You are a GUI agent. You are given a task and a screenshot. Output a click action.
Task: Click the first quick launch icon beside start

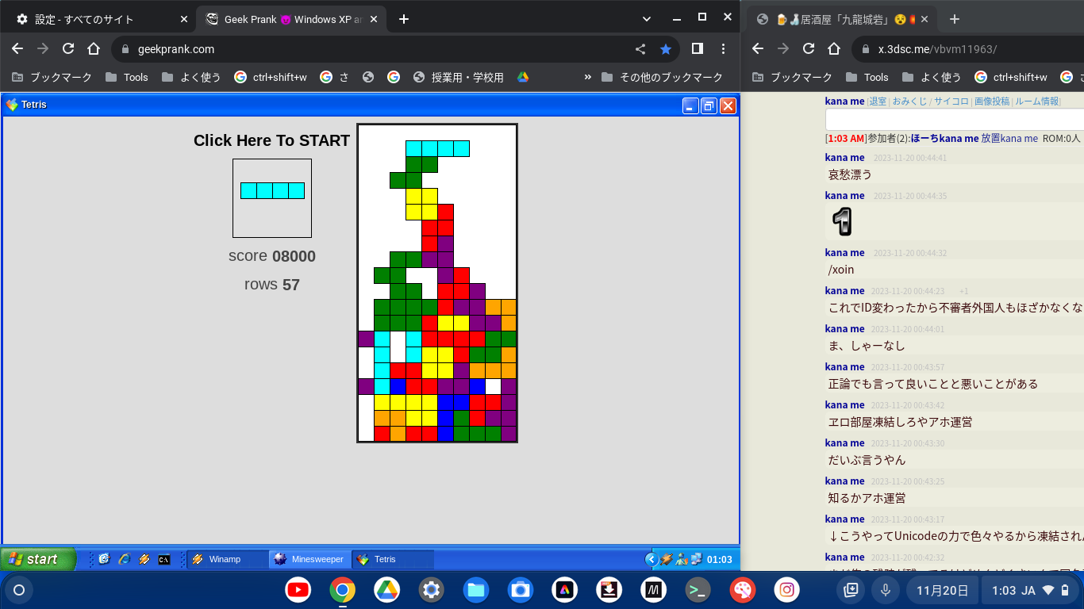click(104, 559)
